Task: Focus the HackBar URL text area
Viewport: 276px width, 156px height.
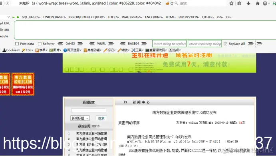Action: click(145, 30)
